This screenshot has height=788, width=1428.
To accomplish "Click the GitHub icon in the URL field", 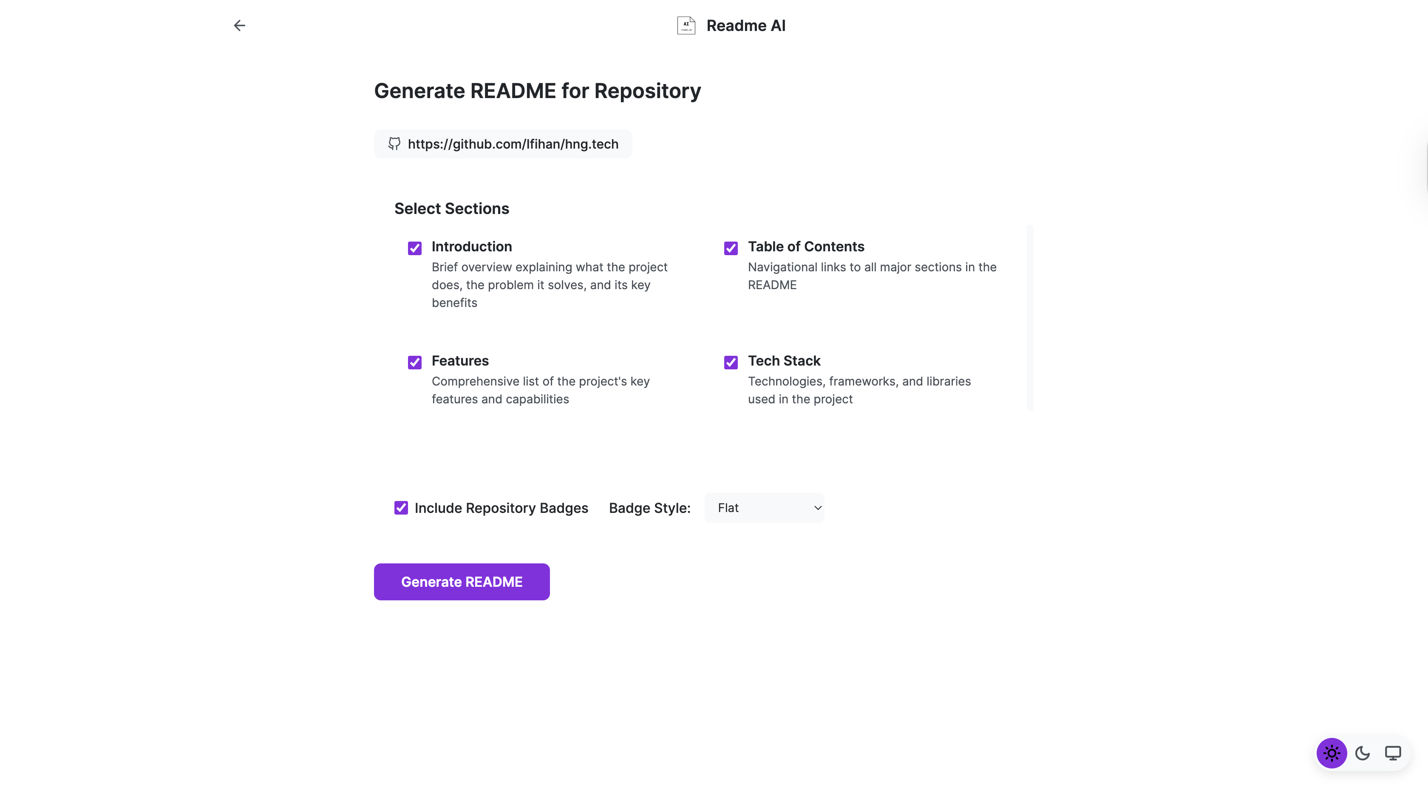I will (394, 144).
